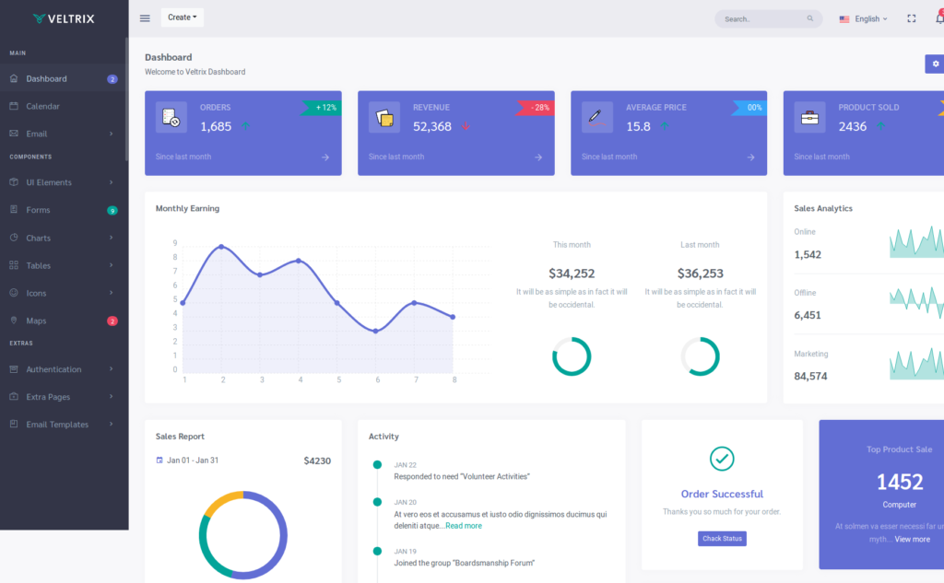
Task: Click the +12% Orders ribbon badge
Action: 322,108
